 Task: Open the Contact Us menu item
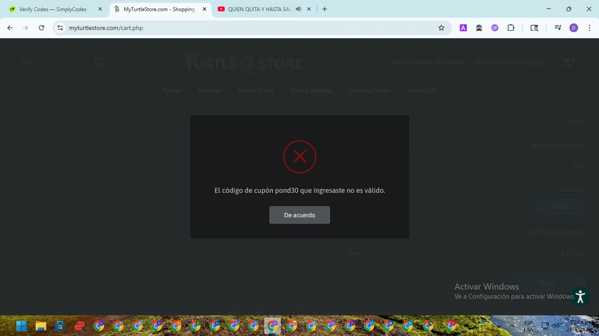click(422, 91)
